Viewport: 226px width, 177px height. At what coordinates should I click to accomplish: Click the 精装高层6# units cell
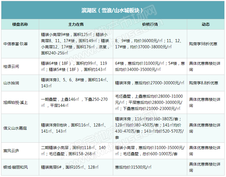pos(70,167)
